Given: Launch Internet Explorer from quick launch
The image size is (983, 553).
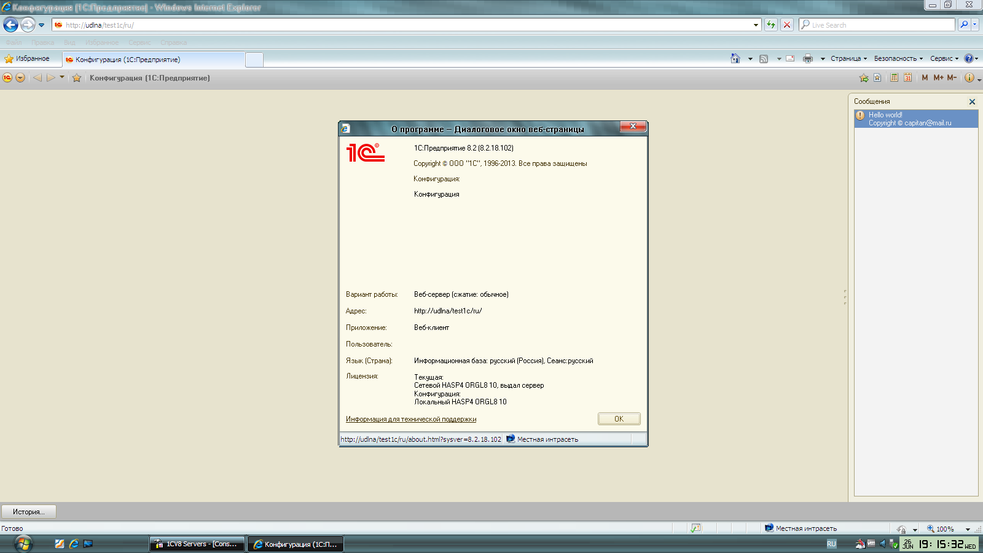Looking at the screenshot, I should pos(74,544).
